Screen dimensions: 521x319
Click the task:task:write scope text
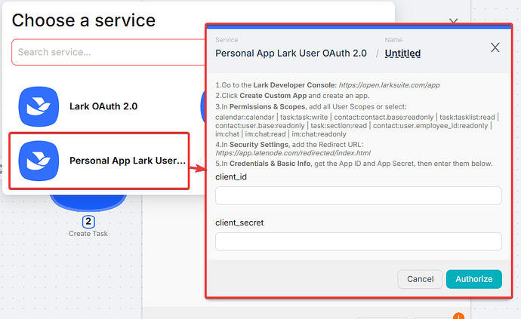pyautogui.click(x=304, y=117)
